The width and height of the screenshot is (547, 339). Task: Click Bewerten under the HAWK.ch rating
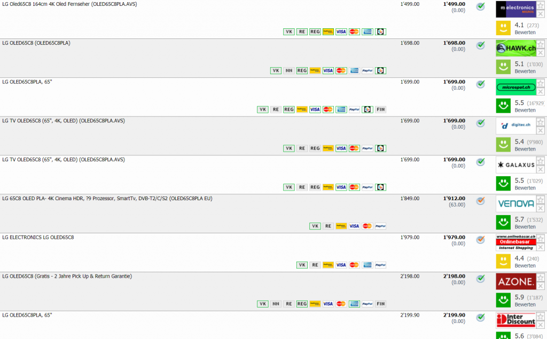[525, 71]
